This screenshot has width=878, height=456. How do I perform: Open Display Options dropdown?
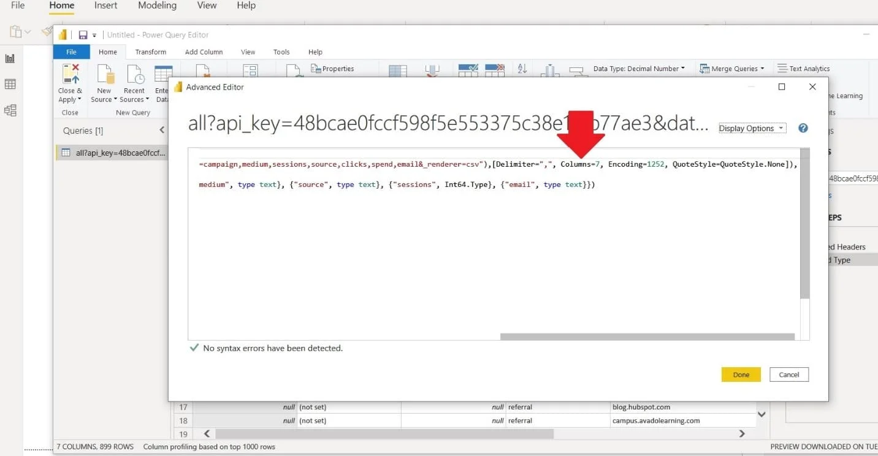pyautogui.click(x=752, y=128)
